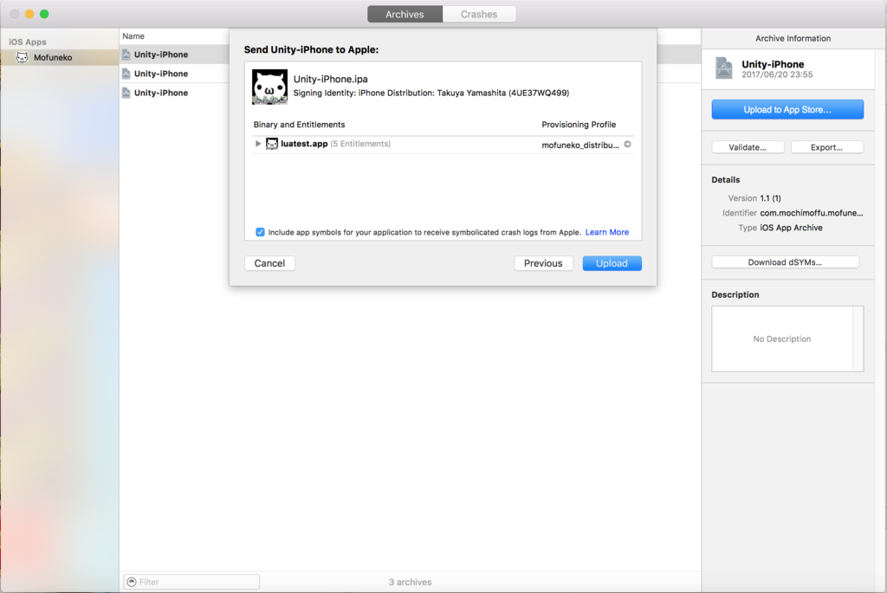Click the filter circle icon in search field
887x593 pixels.
(132, 582)
